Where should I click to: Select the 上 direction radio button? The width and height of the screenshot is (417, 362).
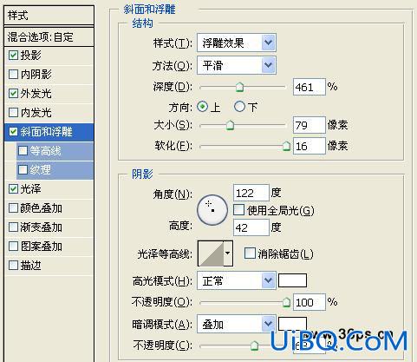click(202, 107)
